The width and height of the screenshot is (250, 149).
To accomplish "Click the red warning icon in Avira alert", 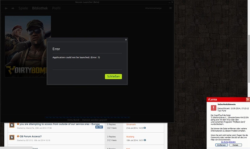I will coord(212,108).
